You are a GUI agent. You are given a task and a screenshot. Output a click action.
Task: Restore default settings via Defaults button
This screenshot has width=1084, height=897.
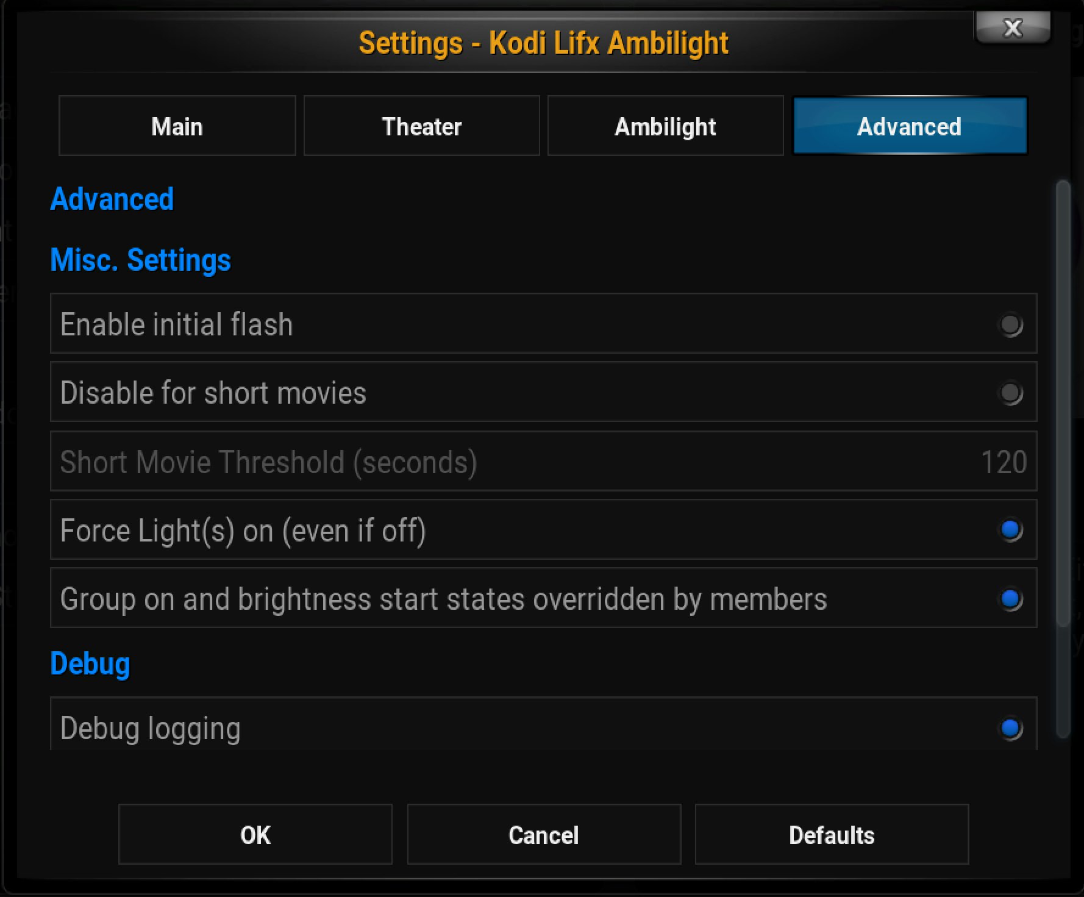pyautogui.click(x=832, y=835)
